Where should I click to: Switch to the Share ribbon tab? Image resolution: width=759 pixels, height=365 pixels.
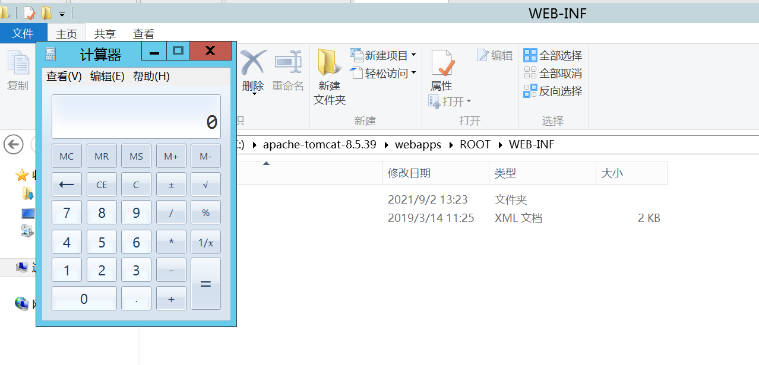point(105,34)
